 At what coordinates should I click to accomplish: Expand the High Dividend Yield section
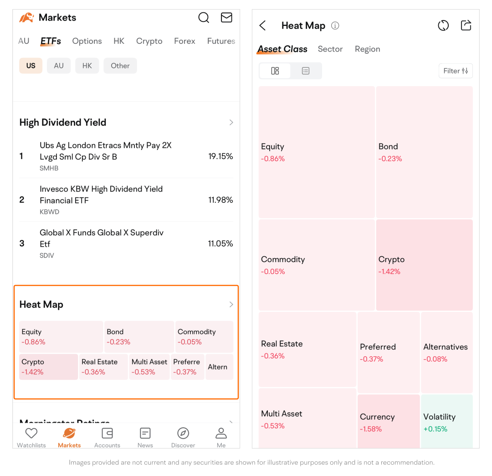(x=231, y=122)
